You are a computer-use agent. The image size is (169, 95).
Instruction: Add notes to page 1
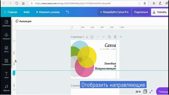pyautogui.click(x=92, y=37)
